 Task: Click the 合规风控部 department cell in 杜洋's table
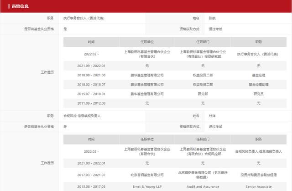coord(203,151)
